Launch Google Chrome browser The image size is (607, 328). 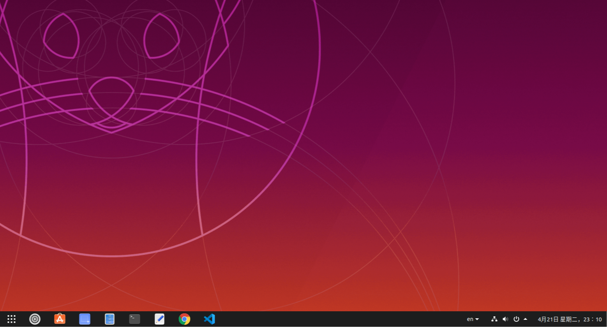(x=184, y=319)
